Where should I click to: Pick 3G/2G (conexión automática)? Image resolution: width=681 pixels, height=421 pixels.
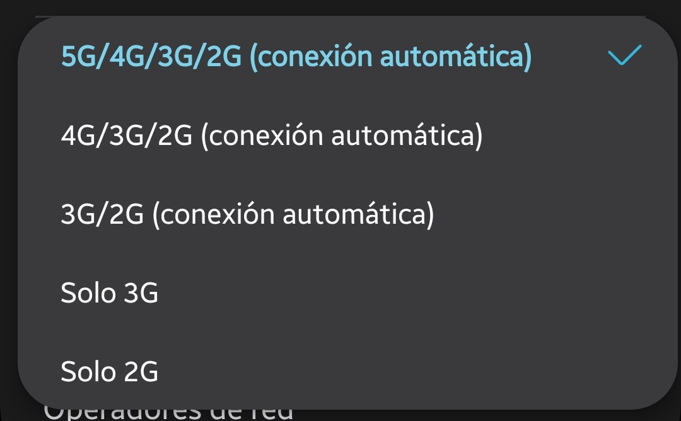pyautogui.click(x=247, y=215)
